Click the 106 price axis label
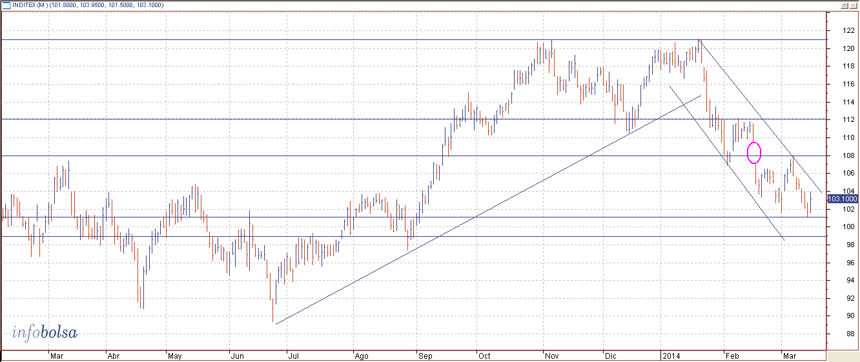860x362 pixels. [847, 174]
